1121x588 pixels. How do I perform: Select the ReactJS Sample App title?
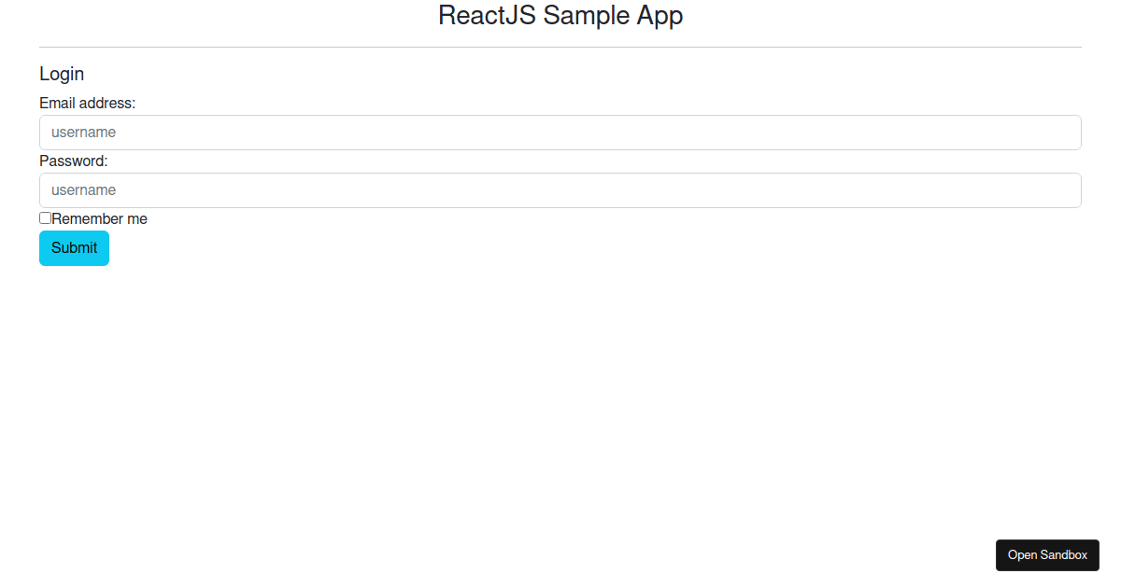pyautogui.click(x=560, y=15)
